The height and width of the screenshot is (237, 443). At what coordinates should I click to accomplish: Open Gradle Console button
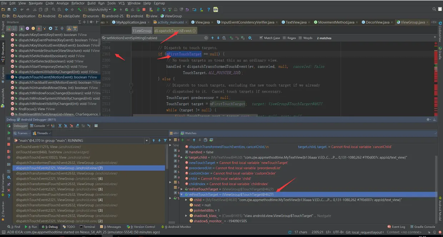tap(422, 227)
